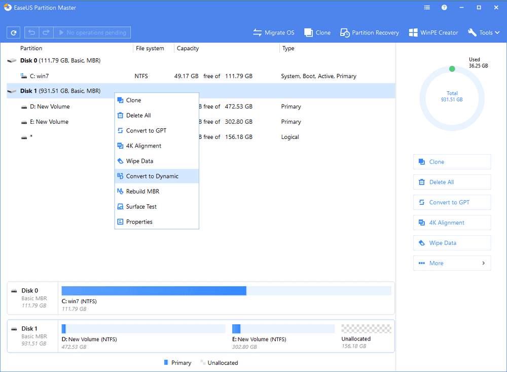This screenshot has width=507, height=372.
Task: Click the Clone icon in top toolbar
Action: pos(308,32)
